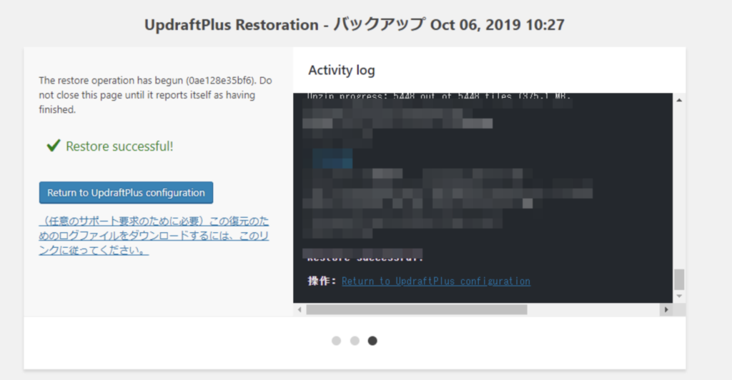Viewport: 732px width, 380px height.
Task: Click the horizontal scrollbar right arrow
Action: click(666, 309)
